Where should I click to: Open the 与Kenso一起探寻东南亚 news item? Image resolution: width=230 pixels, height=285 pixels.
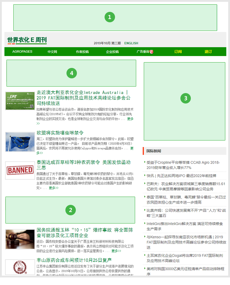187,242
